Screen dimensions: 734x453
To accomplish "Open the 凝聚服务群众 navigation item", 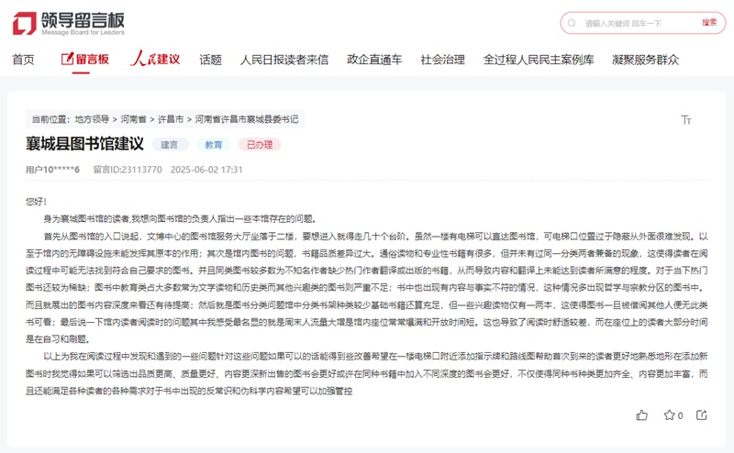I will pyautogui.click(x=646, y=61).
